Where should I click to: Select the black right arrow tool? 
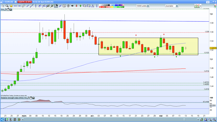coord(72,6)
